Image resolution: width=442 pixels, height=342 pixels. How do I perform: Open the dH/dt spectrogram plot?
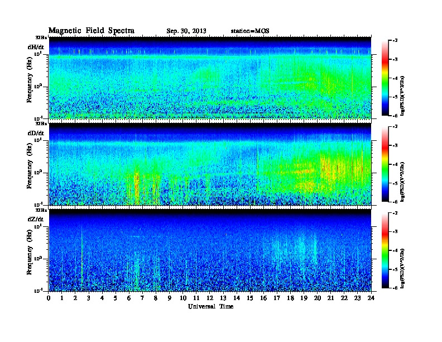tap(210, 78)
